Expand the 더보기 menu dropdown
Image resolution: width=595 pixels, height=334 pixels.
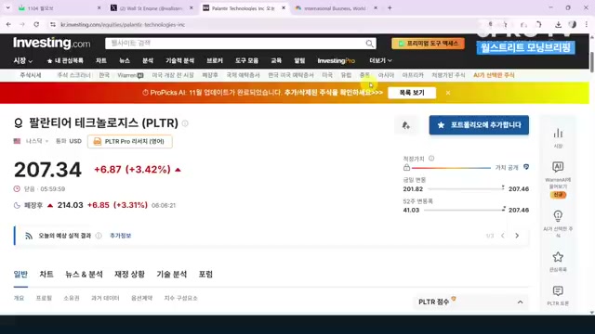(380, 60)
